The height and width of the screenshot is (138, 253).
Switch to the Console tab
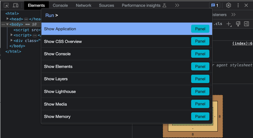[60, 5]
